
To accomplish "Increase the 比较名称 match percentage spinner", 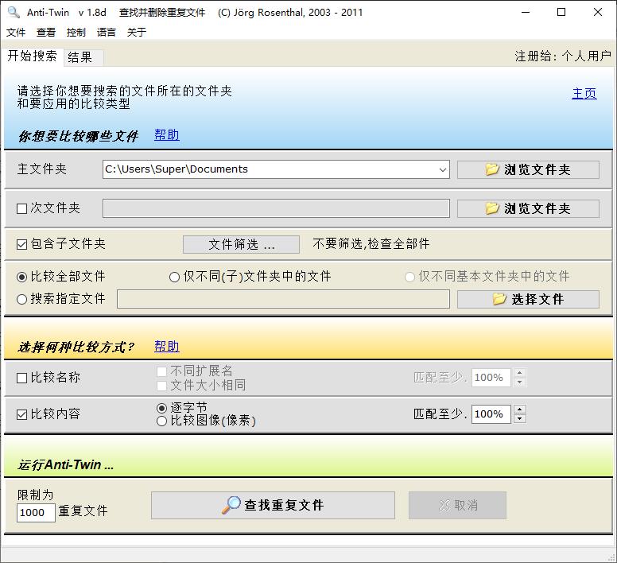I will click(520, 373).
